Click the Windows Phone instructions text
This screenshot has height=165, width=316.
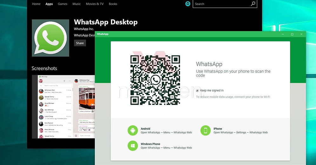(x=166, y=148)
